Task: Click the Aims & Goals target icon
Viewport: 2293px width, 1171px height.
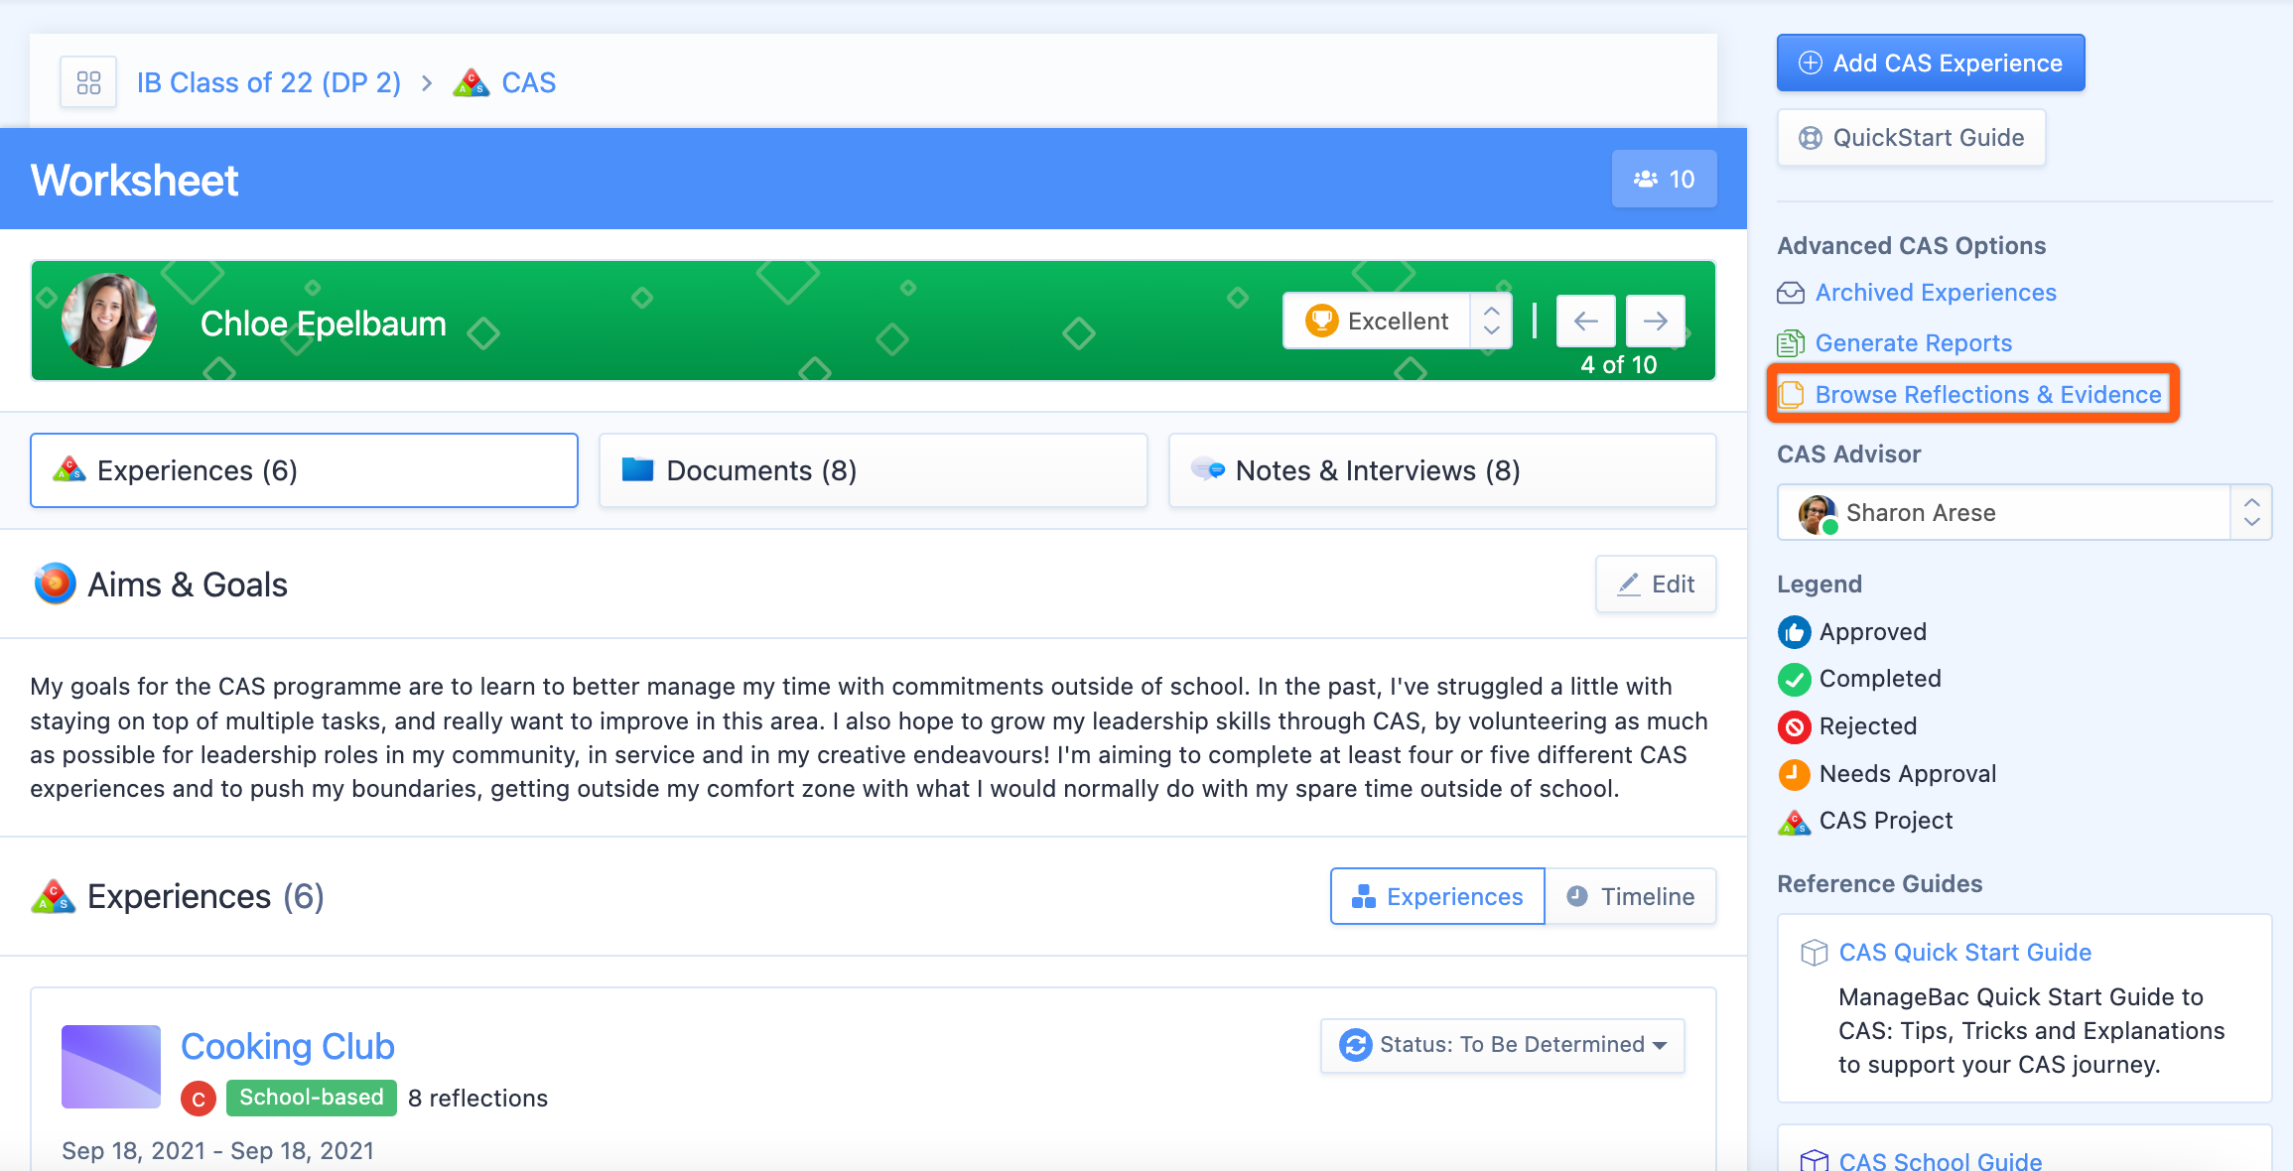Action: click(x=55, y=584)
